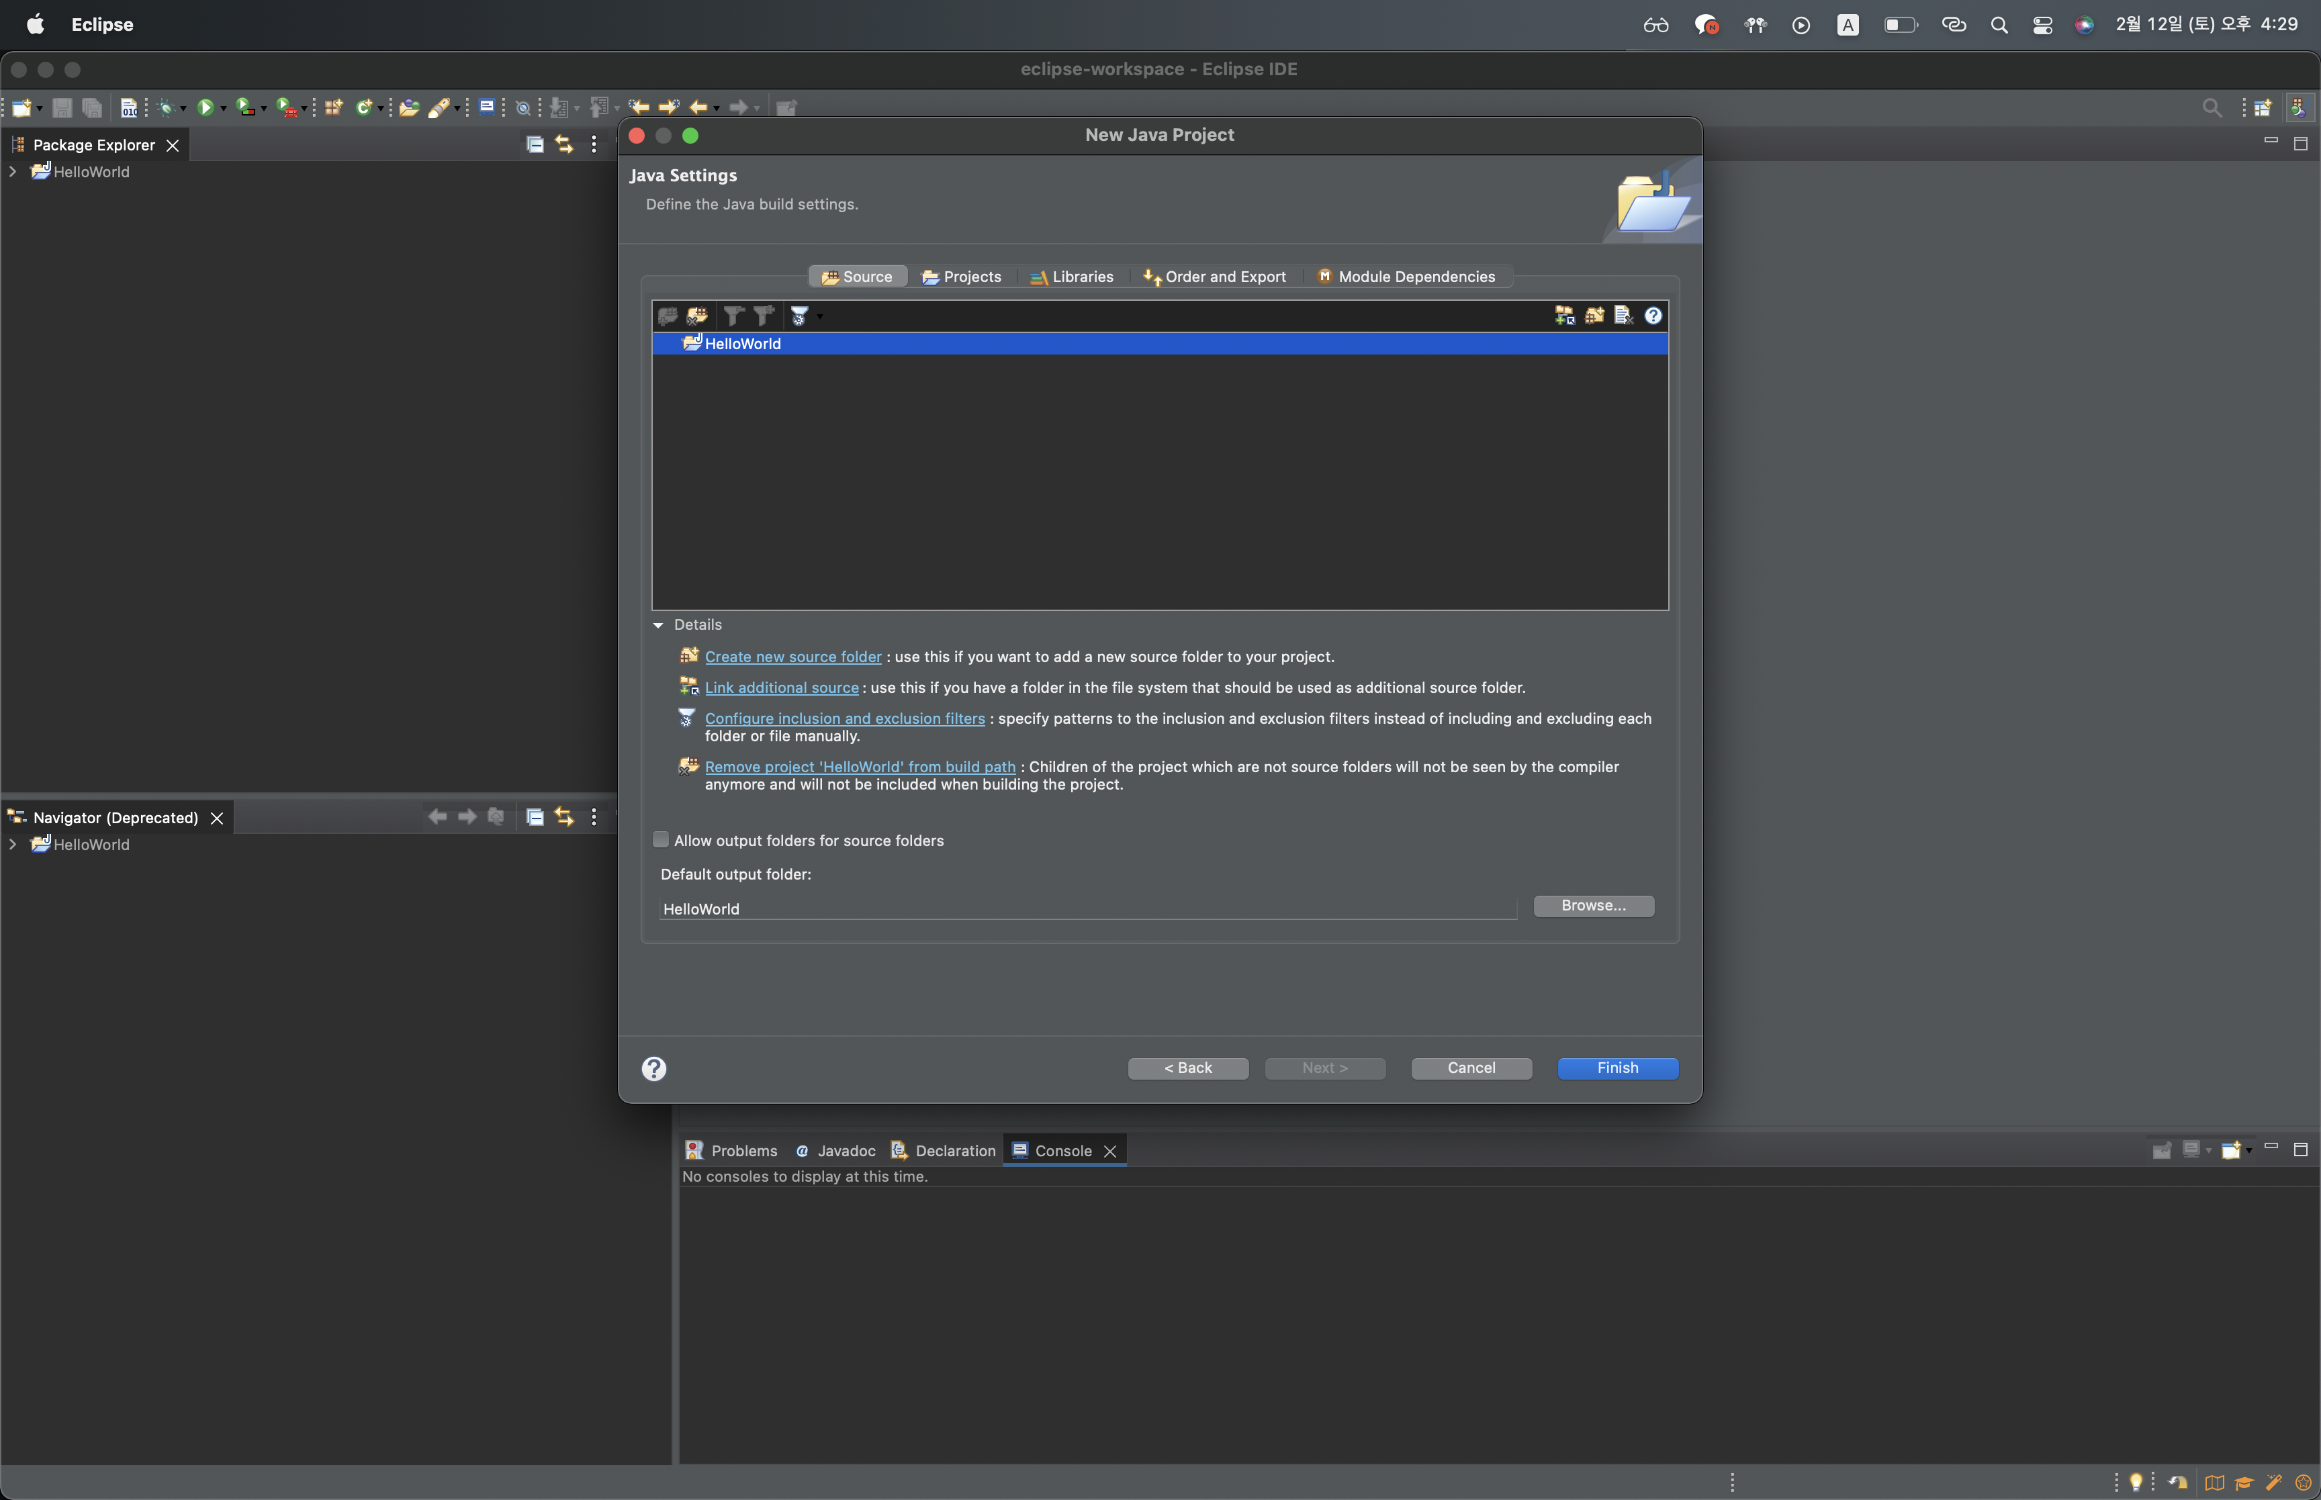The image size is (2321, 1500).
Task: Click the Finish button
Action: [x=1617, y=1068]
